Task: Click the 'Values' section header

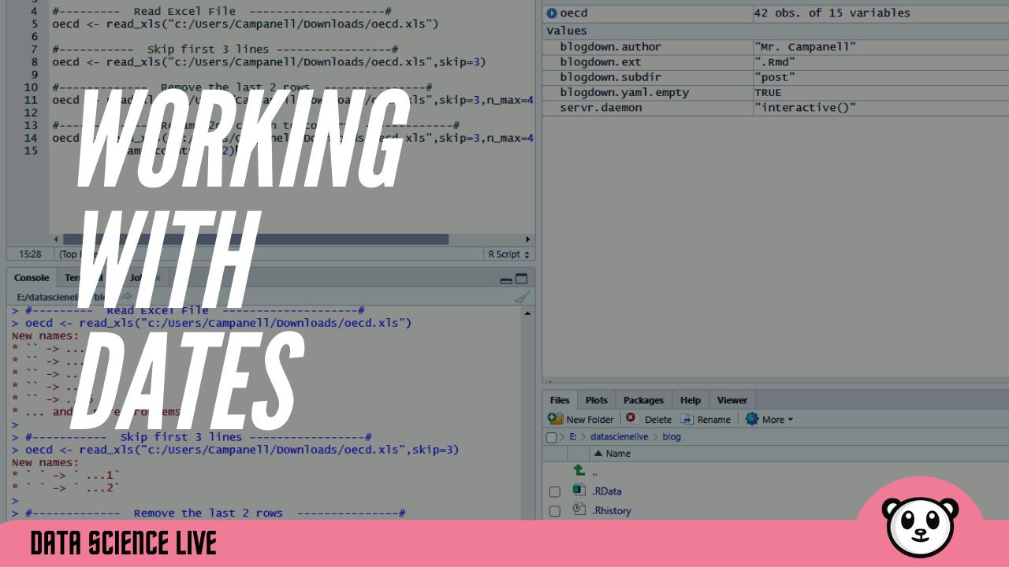Action: click(x=567, y=31)
